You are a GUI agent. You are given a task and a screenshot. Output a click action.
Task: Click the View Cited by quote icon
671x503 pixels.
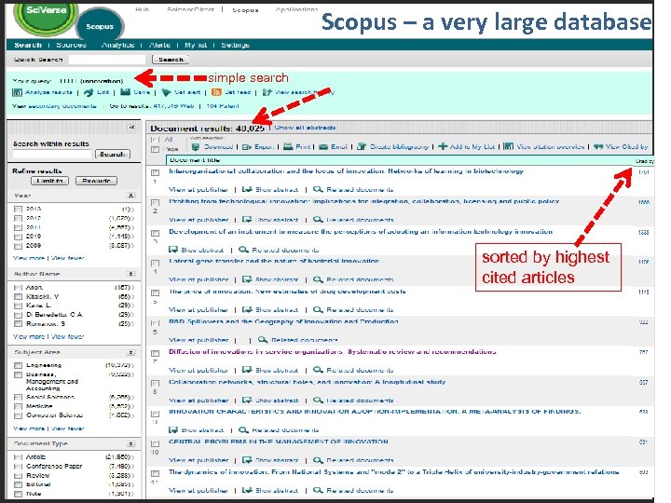(x=598, y=147)
